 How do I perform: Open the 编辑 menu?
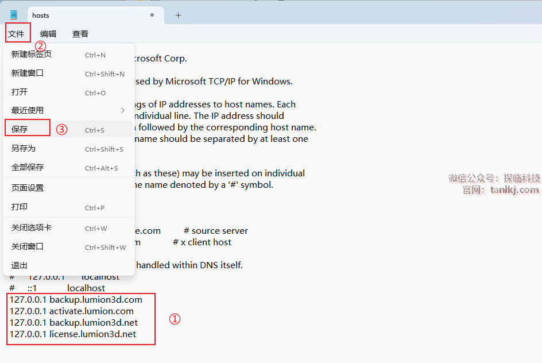tap(48, 34)
